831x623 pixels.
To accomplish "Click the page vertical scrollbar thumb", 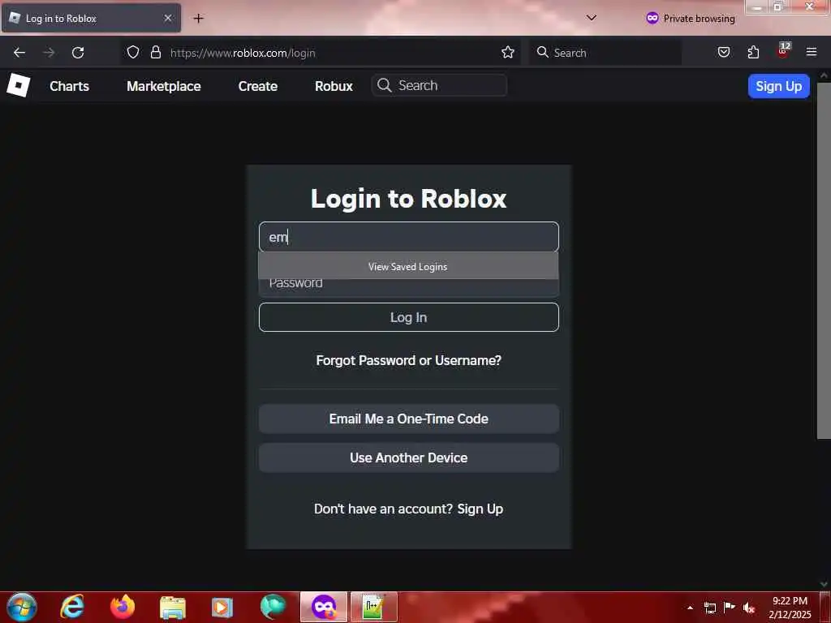I will [824, 260].
